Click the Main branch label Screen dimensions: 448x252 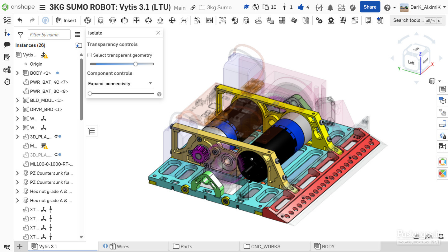coord(180,7)
